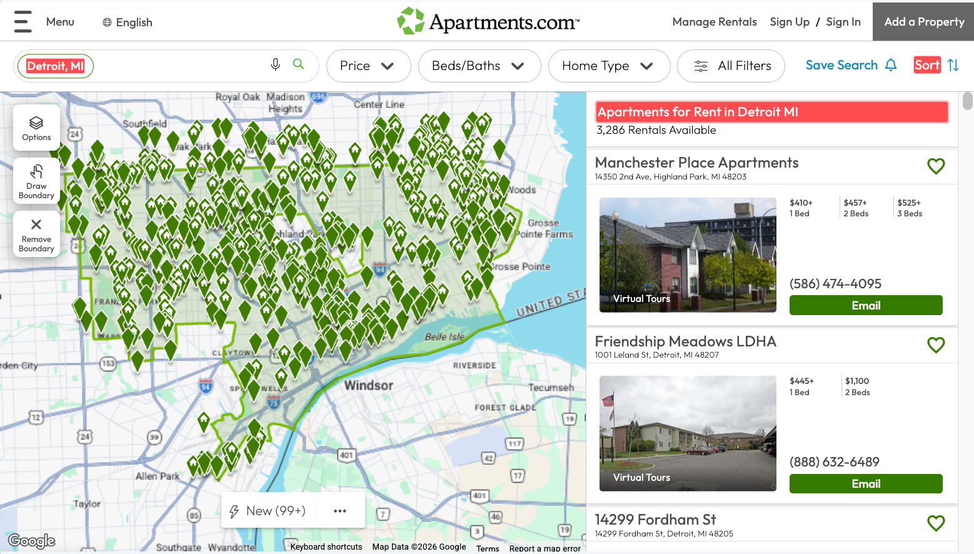
Task: Click the Menu label
Action: pyautogui.click(x=60, y=22)
